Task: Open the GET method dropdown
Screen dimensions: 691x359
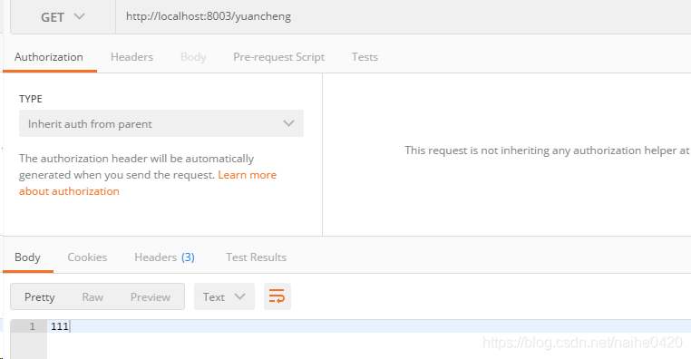Action: [x=63, y=16]
